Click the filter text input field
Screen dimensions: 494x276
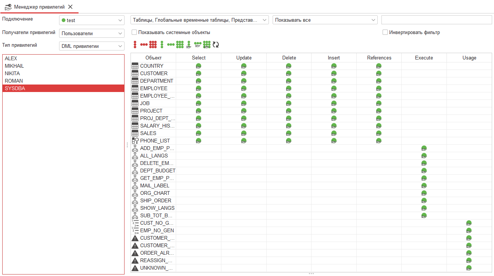[x=436, y=20]
